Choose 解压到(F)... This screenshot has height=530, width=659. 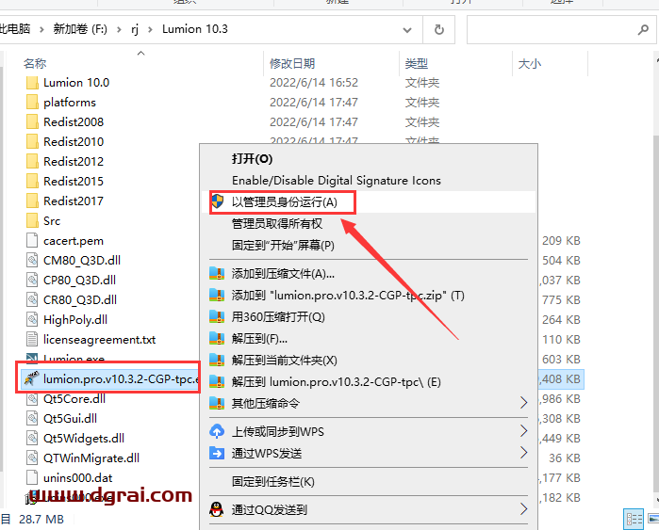pos(259,339)
